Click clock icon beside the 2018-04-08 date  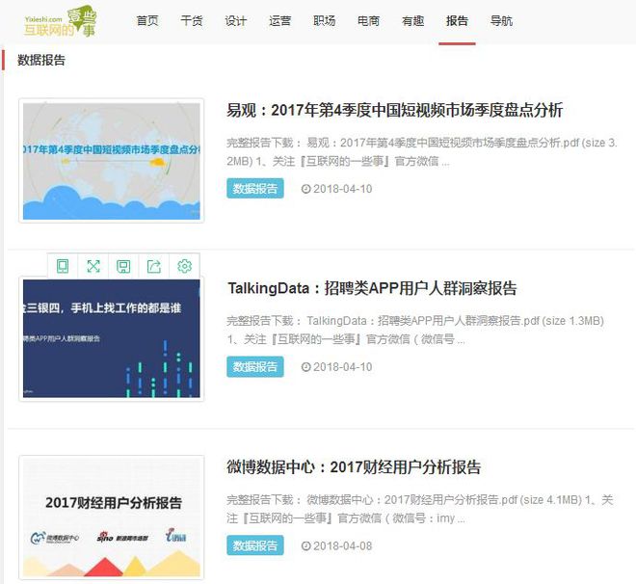coord(305,546)
